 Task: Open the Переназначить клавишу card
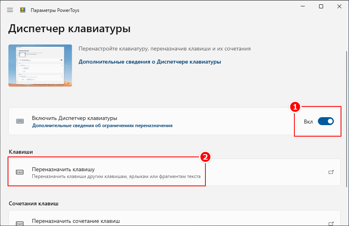(175, 172)
